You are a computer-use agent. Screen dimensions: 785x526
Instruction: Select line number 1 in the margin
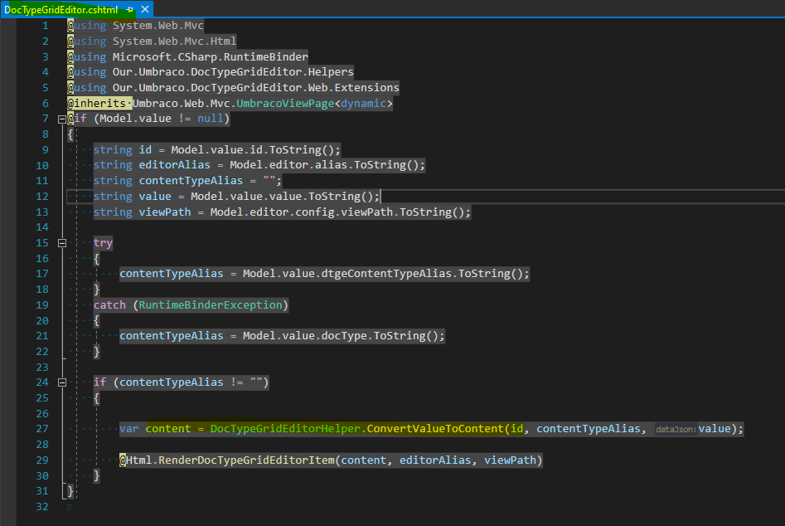pyautogui.click(x=46, y=26)
